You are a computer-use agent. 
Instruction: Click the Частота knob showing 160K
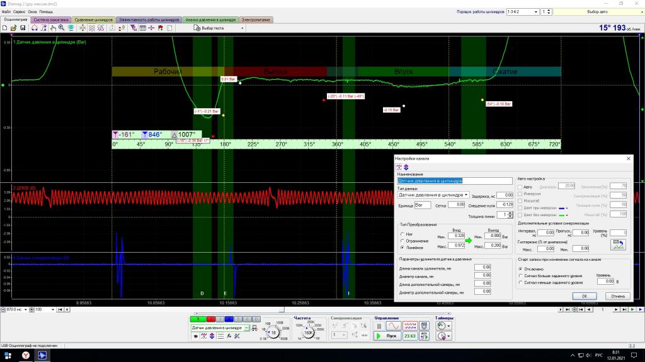point(308,332)
